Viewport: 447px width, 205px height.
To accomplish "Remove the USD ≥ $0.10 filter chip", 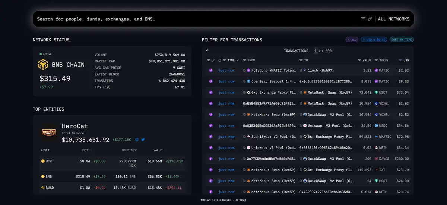I will 374,39.
